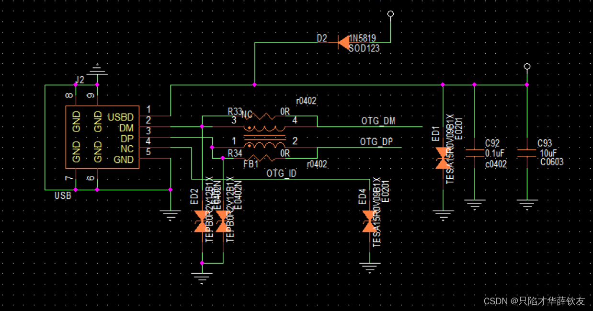This screenshot has height=311, width=593.
Task: Select the C92 capacitor symbol
Action: pos(474,153)
